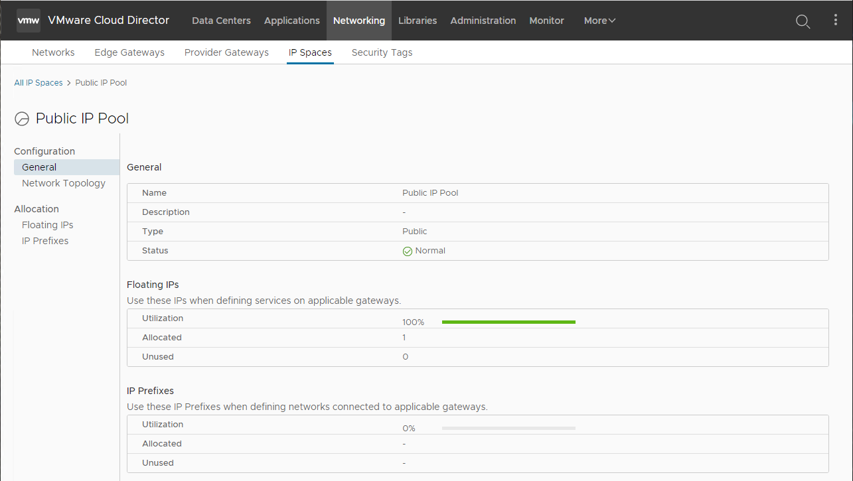Click the General section heading
This screenshot has width=853, height=481.
point(144,167)
